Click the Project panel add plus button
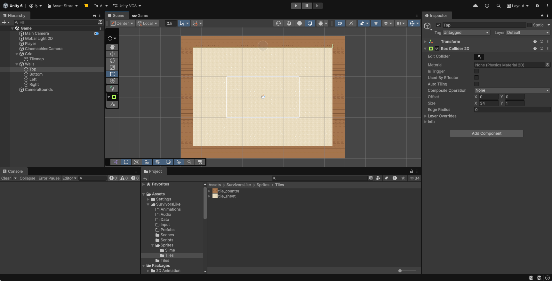Screen dimensions: 552x281 [145, 178]
